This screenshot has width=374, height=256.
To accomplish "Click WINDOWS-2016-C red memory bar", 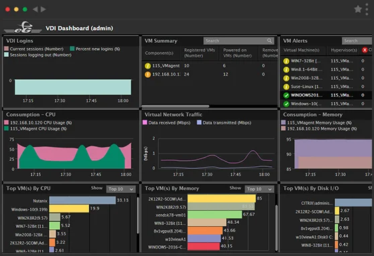I will coord(204,246).
